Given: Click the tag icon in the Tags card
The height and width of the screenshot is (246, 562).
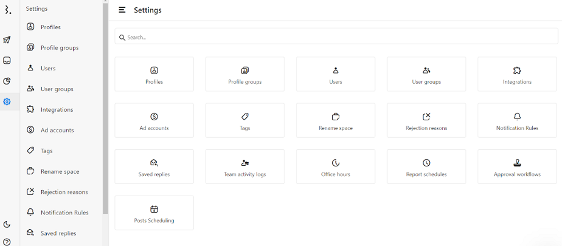Looking at the screenshot, I should (x=245, y=117).
